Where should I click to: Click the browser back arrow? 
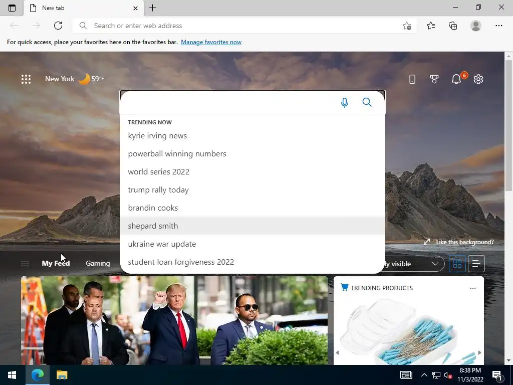pos(14,26)
